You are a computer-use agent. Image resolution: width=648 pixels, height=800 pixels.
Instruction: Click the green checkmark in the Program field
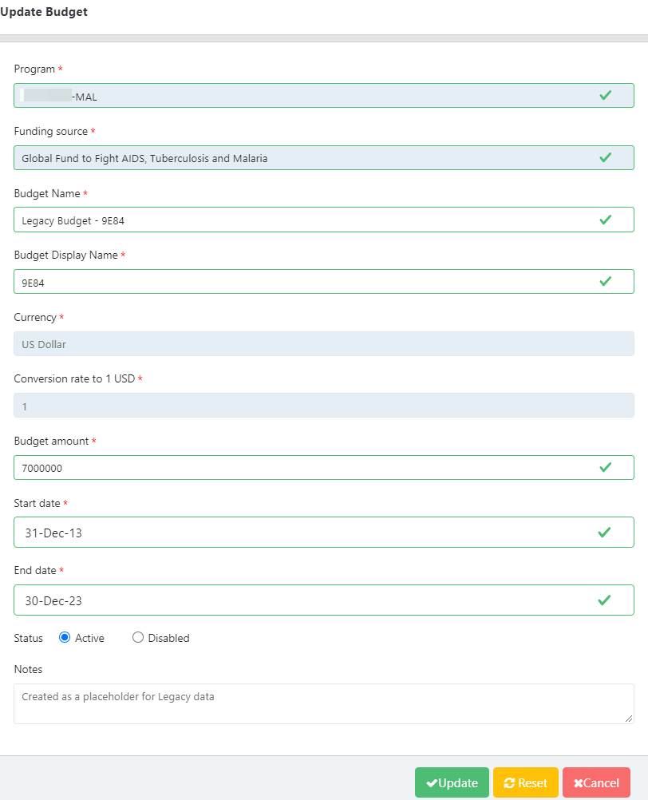click(605, 95)
